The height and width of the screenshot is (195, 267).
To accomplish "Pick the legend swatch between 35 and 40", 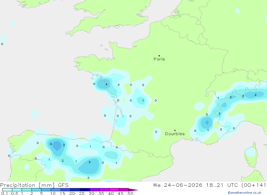I will (x=104, y=190).
